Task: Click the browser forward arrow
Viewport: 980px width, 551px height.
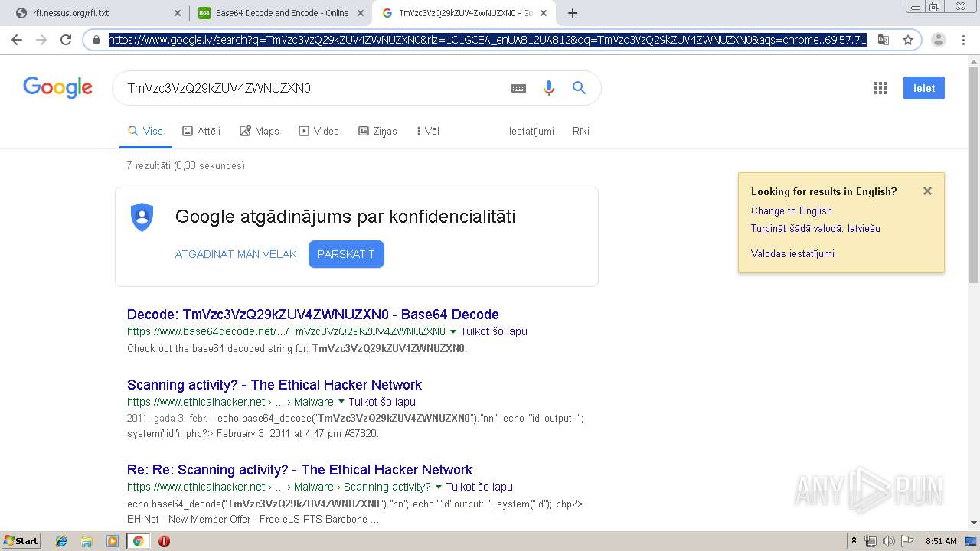Action: [x=41, y=40]
